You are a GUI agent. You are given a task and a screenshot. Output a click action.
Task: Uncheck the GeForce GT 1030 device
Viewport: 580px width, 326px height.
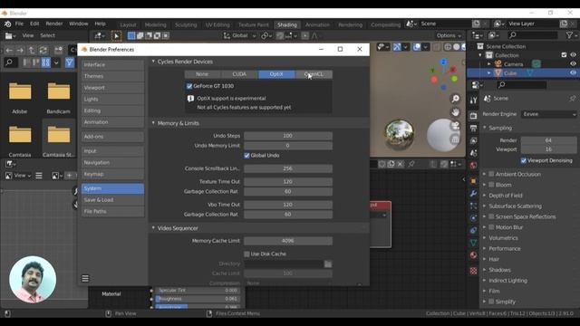pyautogui.click(x=189, y=86)
